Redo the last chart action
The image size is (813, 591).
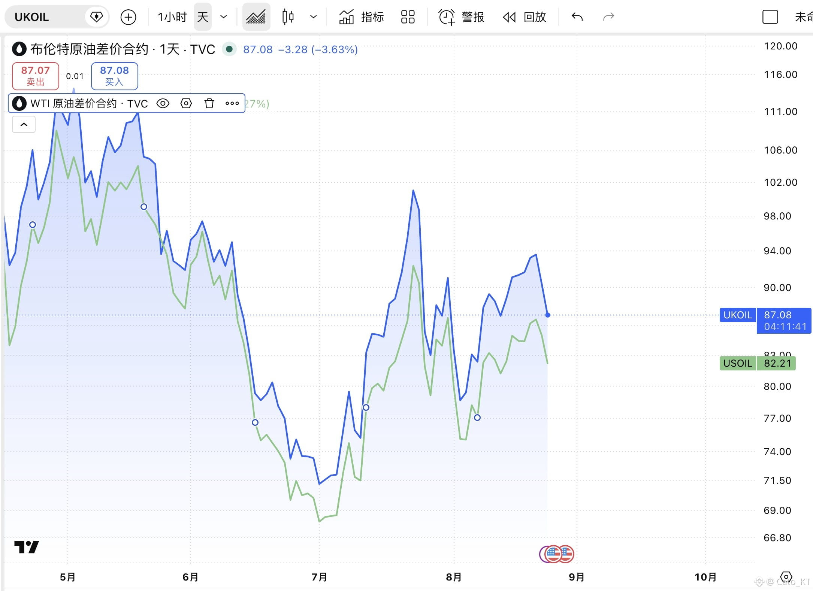click(608, 17)
